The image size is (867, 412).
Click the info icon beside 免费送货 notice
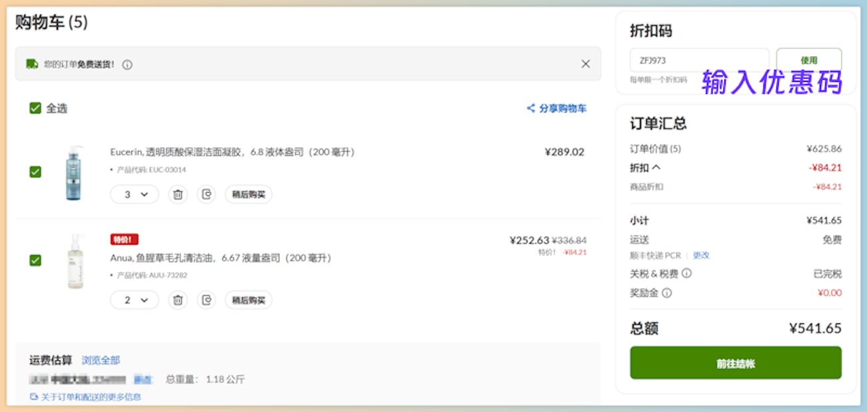(x=127, y=65)
